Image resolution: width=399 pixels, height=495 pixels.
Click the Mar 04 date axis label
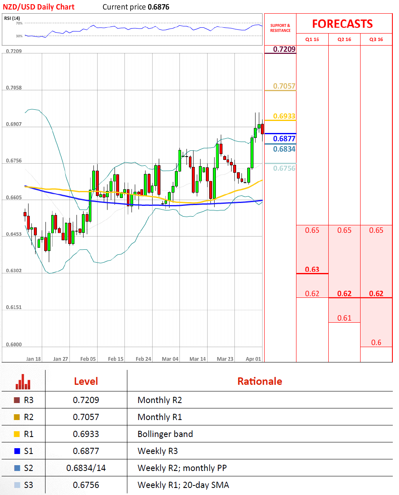(170, 359)
